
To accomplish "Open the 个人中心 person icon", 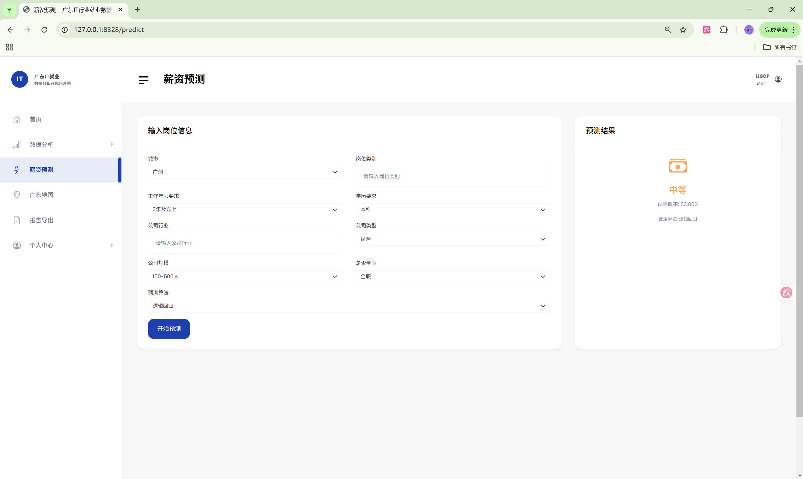I will coord(17,245).
